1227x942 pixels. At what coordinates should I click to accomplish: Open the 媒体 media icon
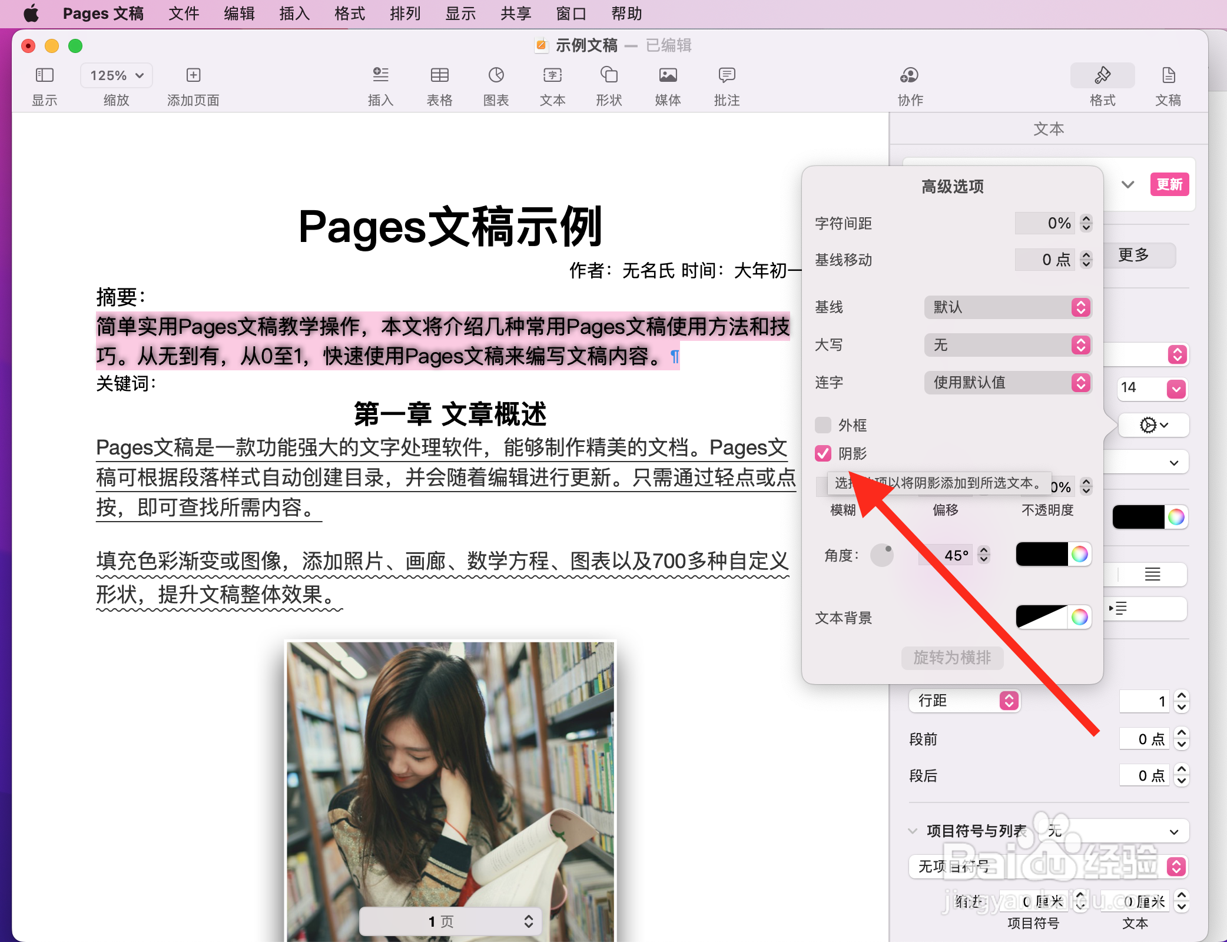click(668, 75)
